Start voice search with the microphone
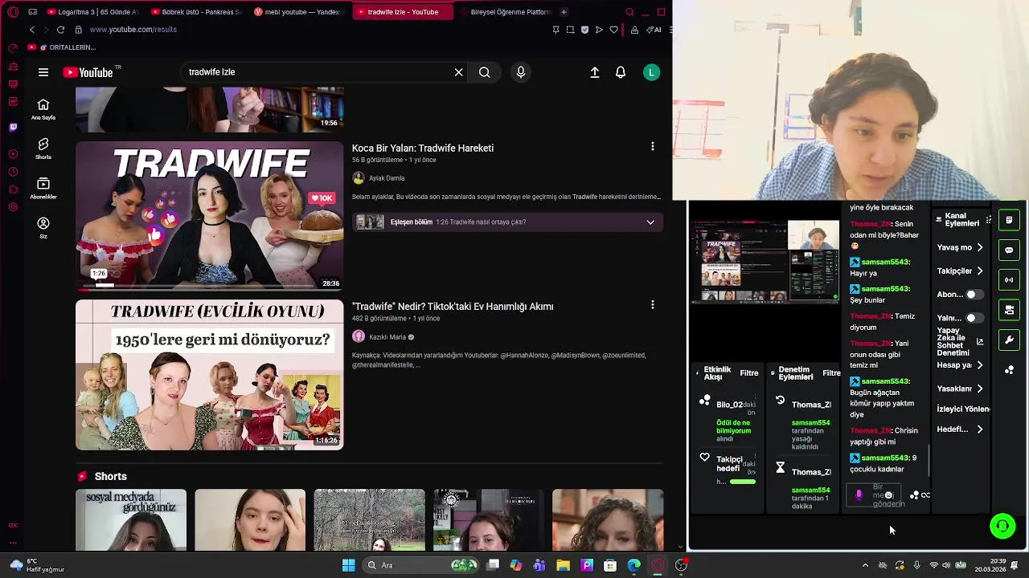 [x=521, y=72]
